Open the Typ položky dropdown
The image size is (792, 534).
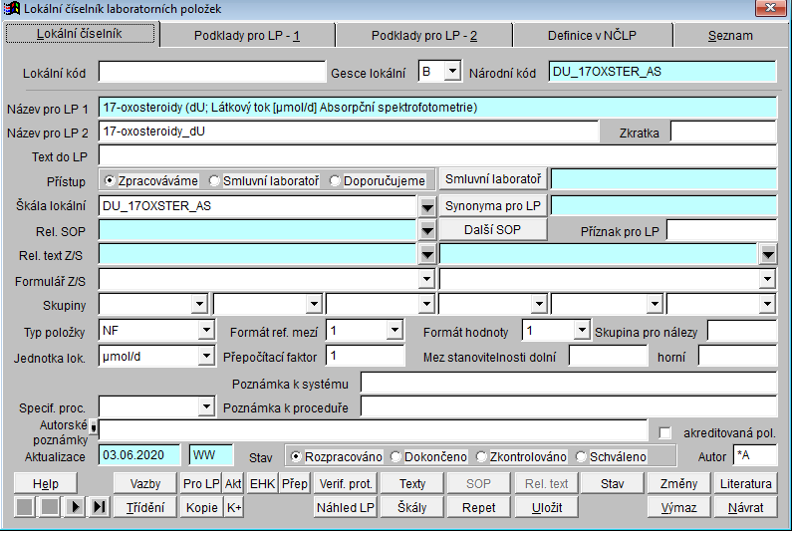click(206, 330)
